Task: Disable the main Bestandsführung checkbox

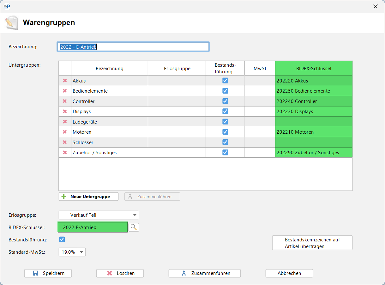Action: 62,240
